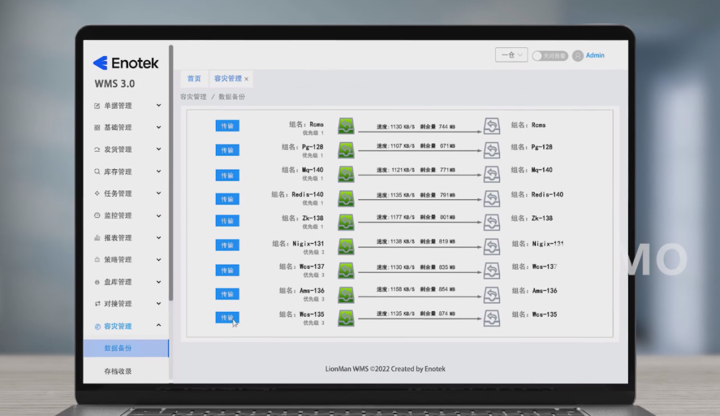Click the green source icon for Redis-140

point(346,199)
